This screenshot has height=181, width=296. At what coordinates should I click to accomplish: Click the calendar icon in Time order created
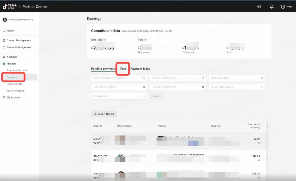click(x=144, y=87)
